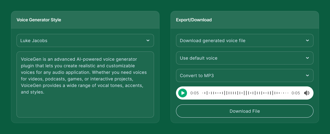This screenshot has height=134, width=330.
Task: Click chevron on Download generated voice file
Action: 307,40
